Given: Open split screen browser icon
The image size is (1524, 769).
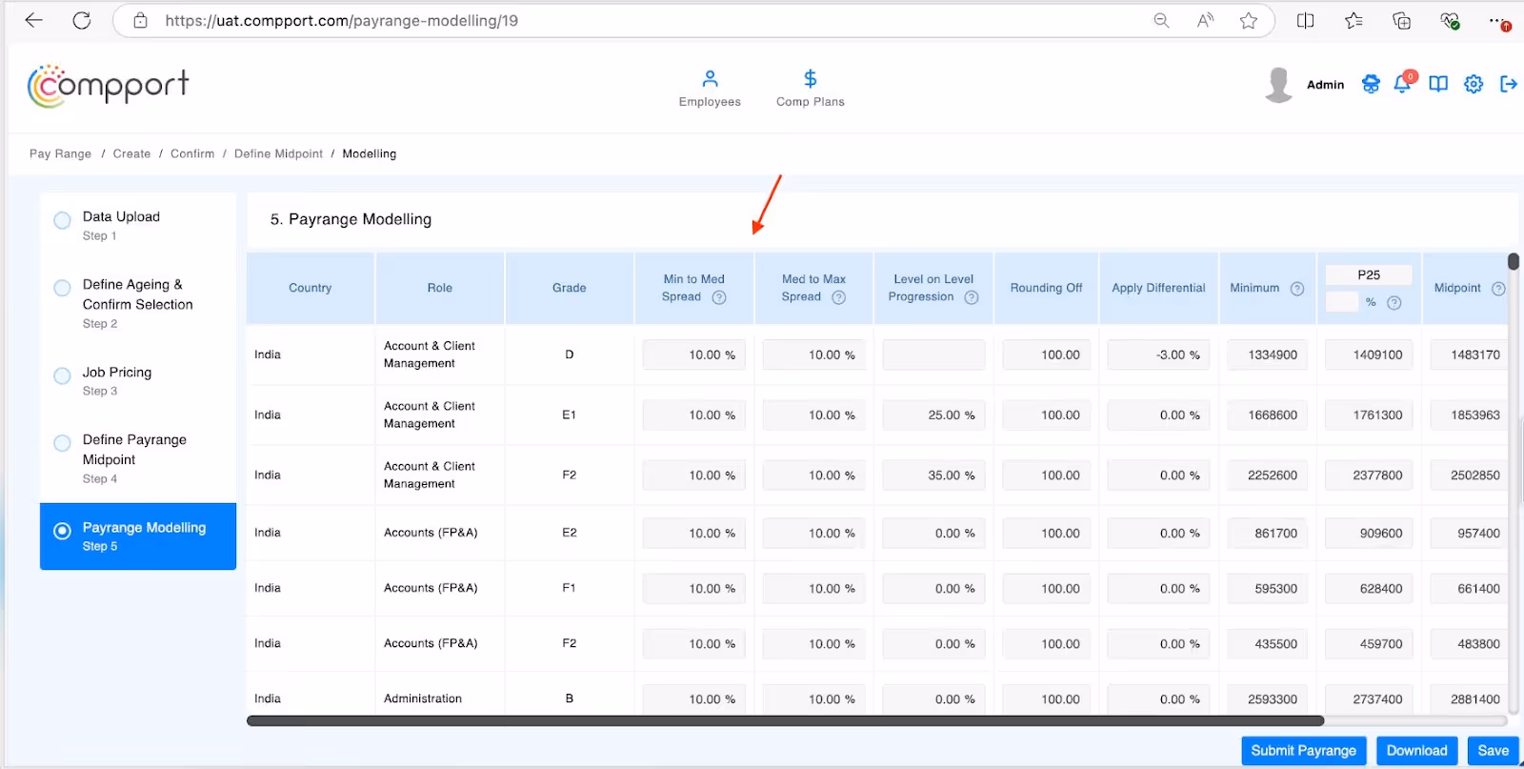Looking at the screenshot, I should coord(1306,20).
